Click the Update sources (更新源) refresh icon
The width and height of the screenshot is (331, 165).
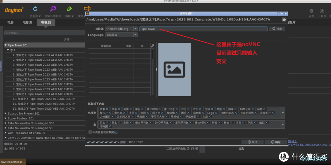[x=35, y=9]
